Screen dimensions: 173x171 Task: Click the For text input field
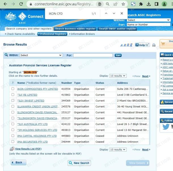point(93,55)
